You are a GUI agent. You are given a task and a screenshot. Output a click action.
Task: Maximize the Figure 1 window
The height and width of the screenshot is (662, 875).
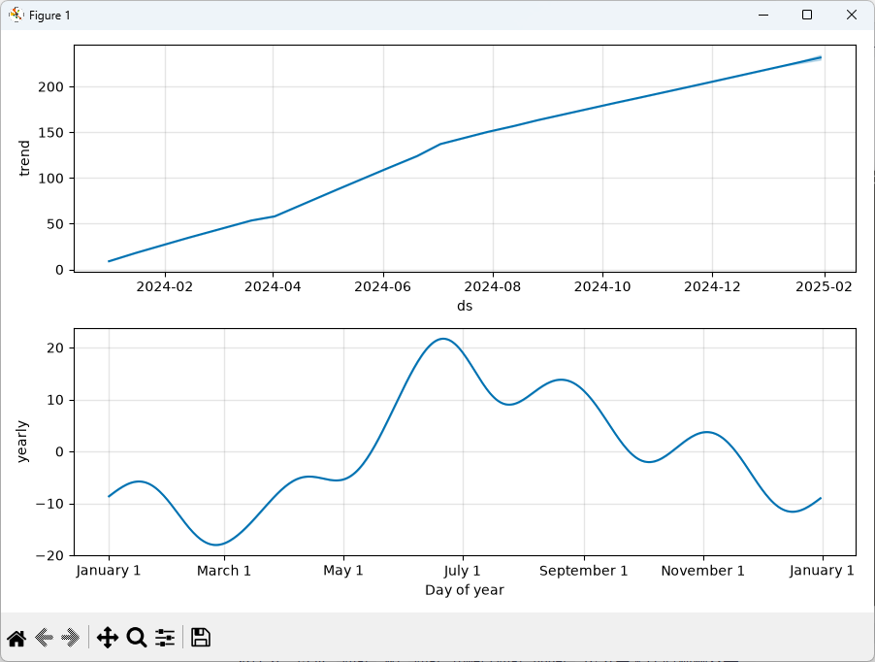807,16
